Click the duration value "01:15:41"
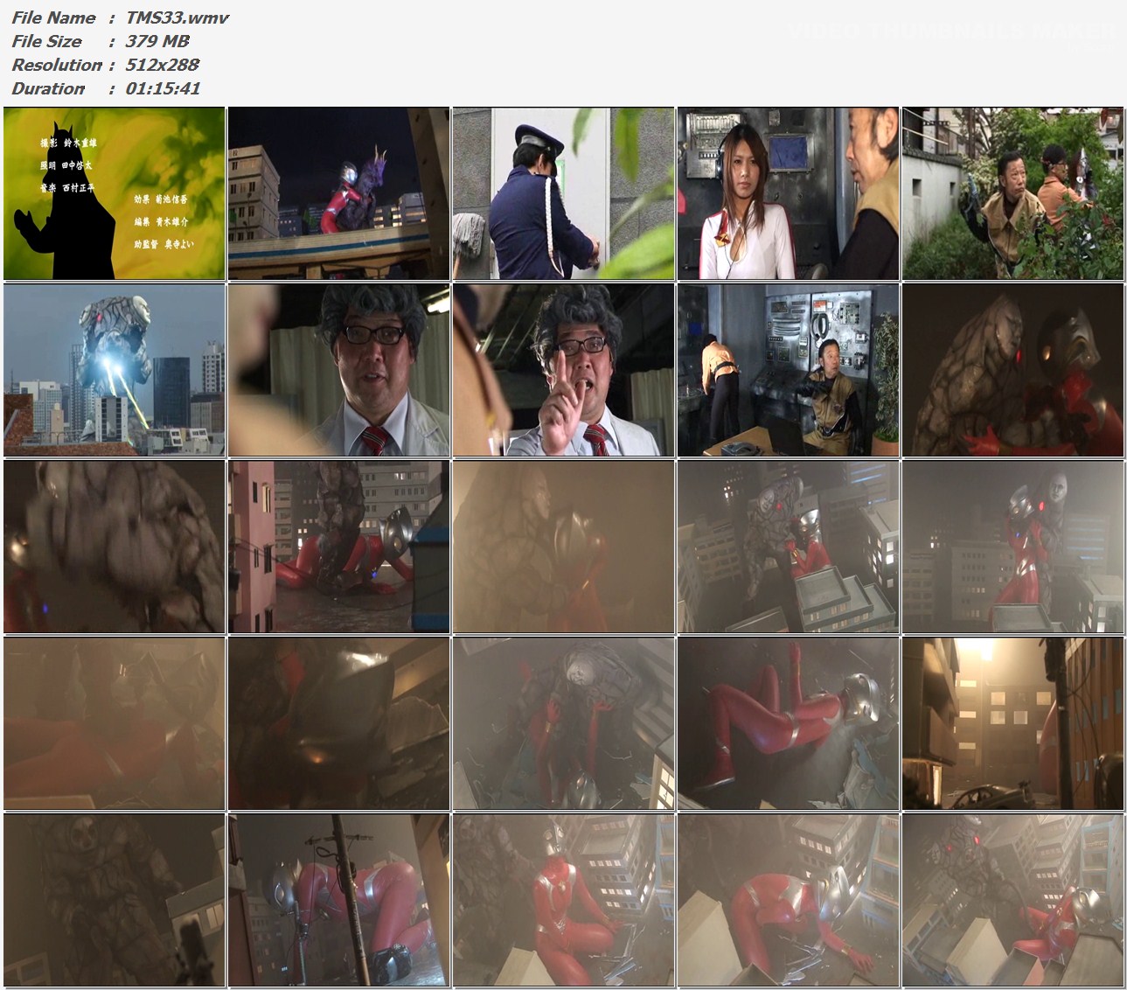Viewport: 1127px width, 990px height. pyautogui.click(x=163, y=88)
